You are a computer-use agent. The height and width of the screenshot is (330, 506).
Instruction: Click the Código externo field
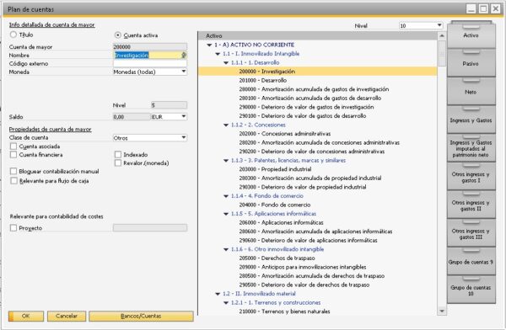(150, 63)
